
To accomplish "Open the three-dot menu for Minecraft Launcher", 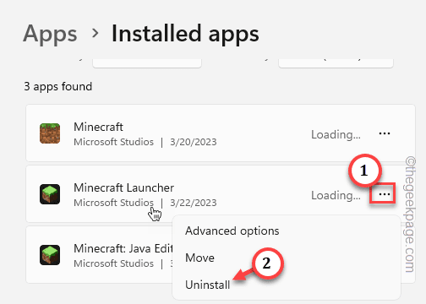I will click(x=385, y=194).
